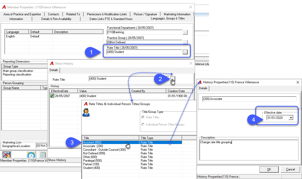Click the person avatar icon in Rate Titles dialog
The height and width of the screenshot is (179, 302).
(x=86, y=113)
